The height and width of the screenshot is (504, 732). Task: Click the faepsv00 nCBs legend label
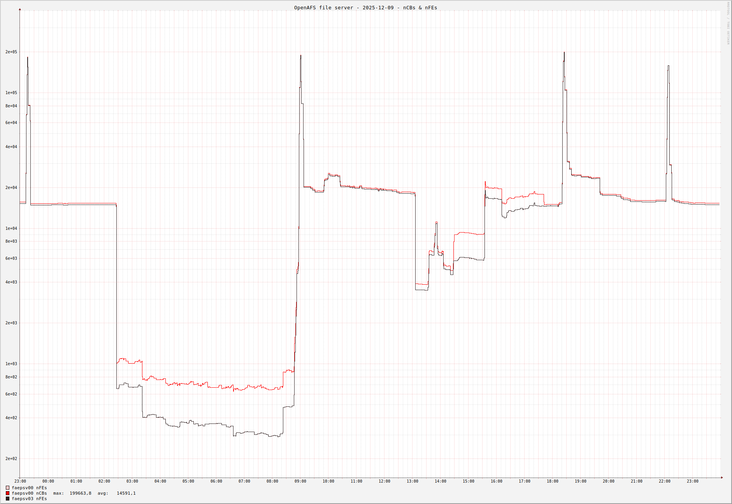pos(29,493)
